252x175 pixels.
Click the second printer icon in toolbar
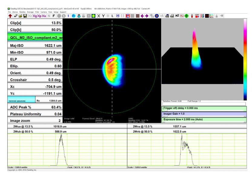pos(172,16)
